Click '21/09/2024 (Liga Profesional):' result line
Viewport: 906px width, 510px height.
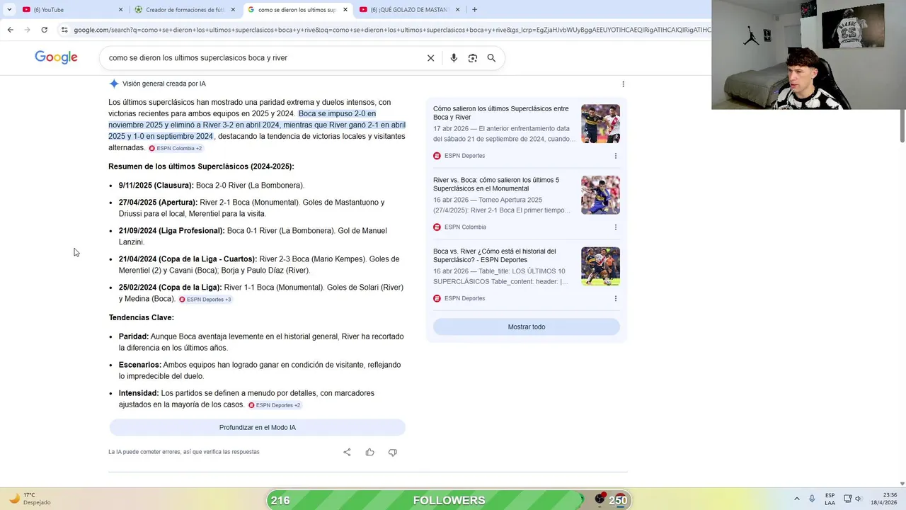click(253, 237)
